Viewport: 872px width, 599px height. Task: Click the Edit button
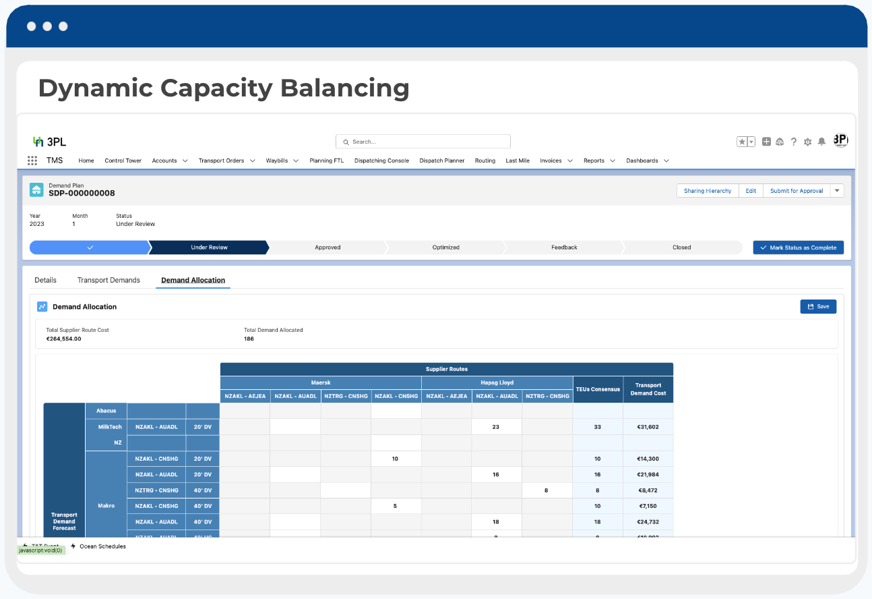pos(751,191)
